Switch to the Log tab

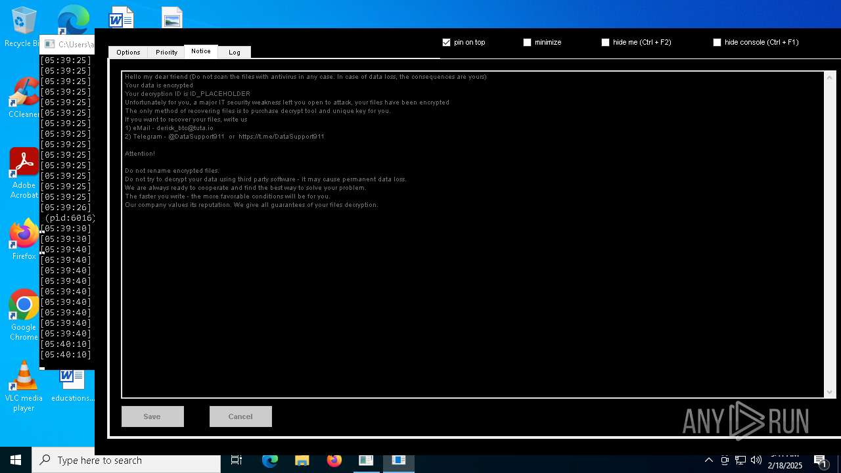coord(235,52)
